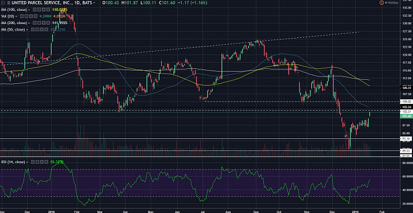Open the MA 100 indicator settings icon

[39, 10]
